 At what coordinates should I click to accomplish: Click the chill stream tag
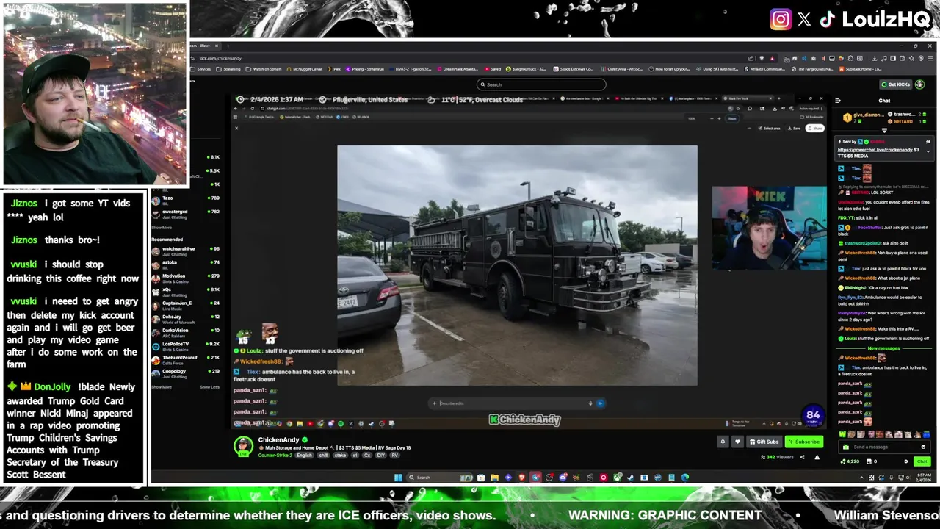pyautogui.click(x=323, y=456)
